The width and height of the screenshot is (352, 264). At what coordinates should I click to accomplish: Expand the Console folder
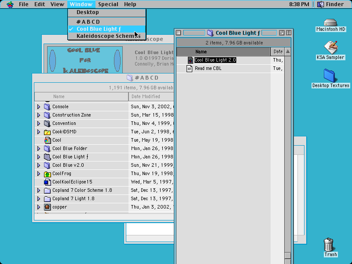[x=39, y=106]
